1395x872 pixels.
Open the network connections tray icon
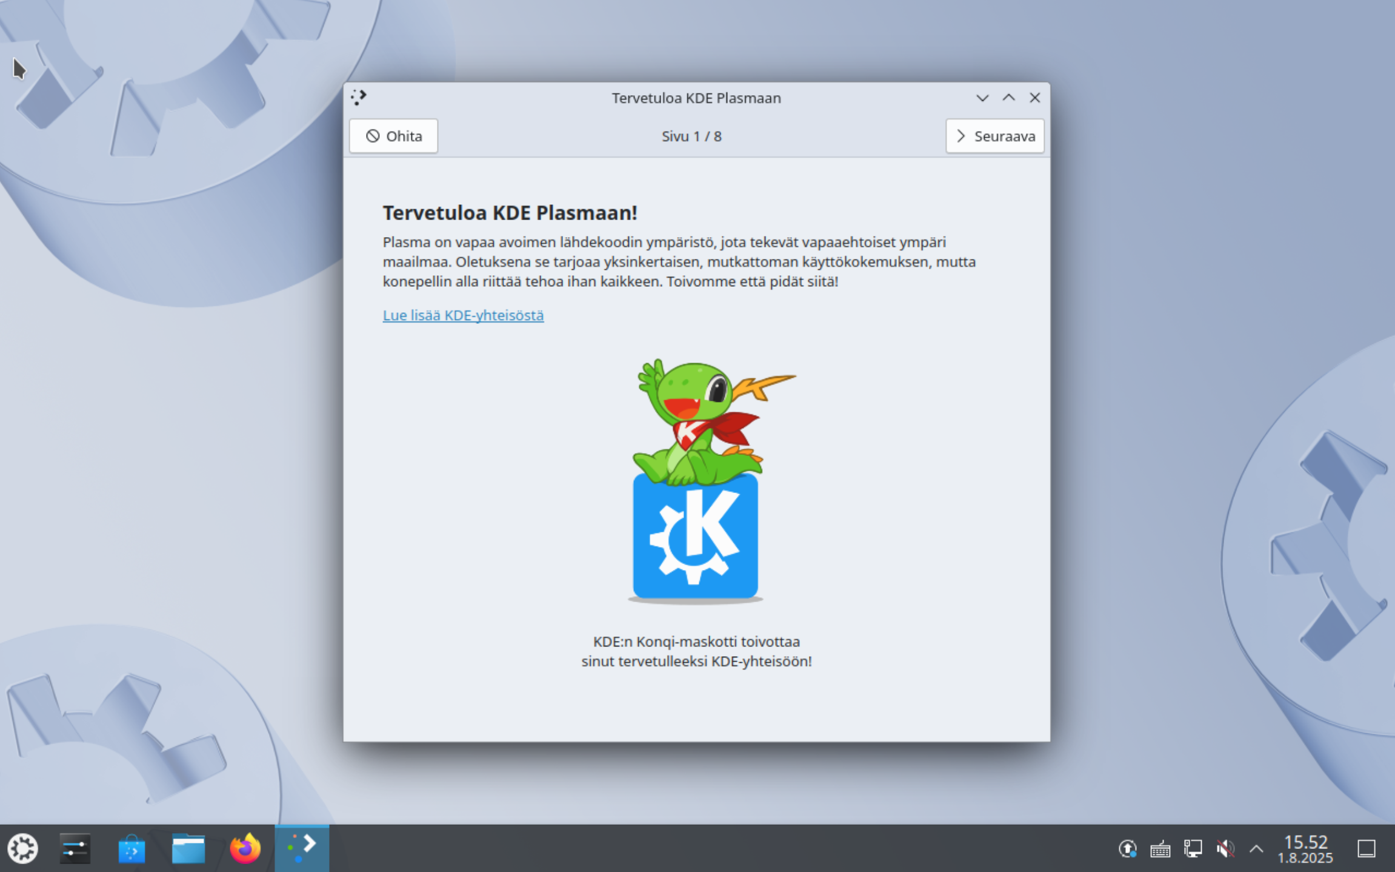(1193, 849)
